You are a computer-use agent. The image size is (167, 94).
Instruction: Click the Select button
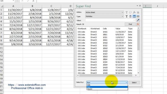134,83
